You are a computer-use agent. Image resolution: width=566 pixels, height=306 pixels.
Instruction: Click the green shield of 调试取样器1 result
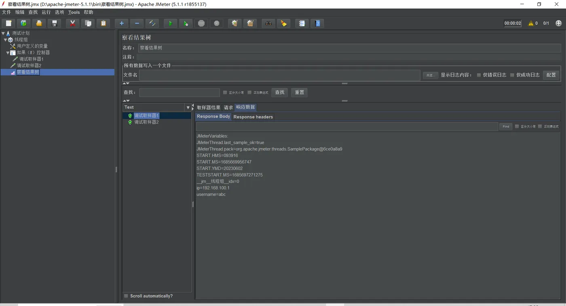coord(130,116)
